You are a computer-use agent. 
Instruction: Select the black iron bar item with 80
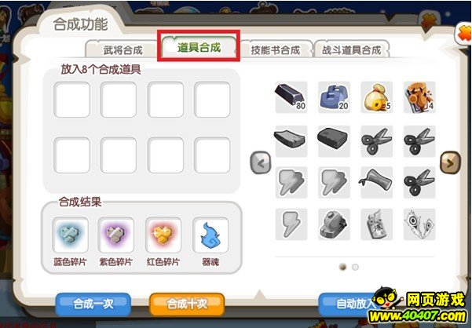click(x=291, y=97)
